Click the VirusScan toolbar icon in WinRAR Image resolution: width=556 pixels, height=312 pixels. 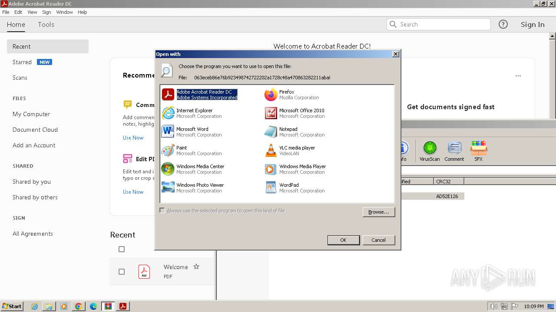[x=430, y=151]
